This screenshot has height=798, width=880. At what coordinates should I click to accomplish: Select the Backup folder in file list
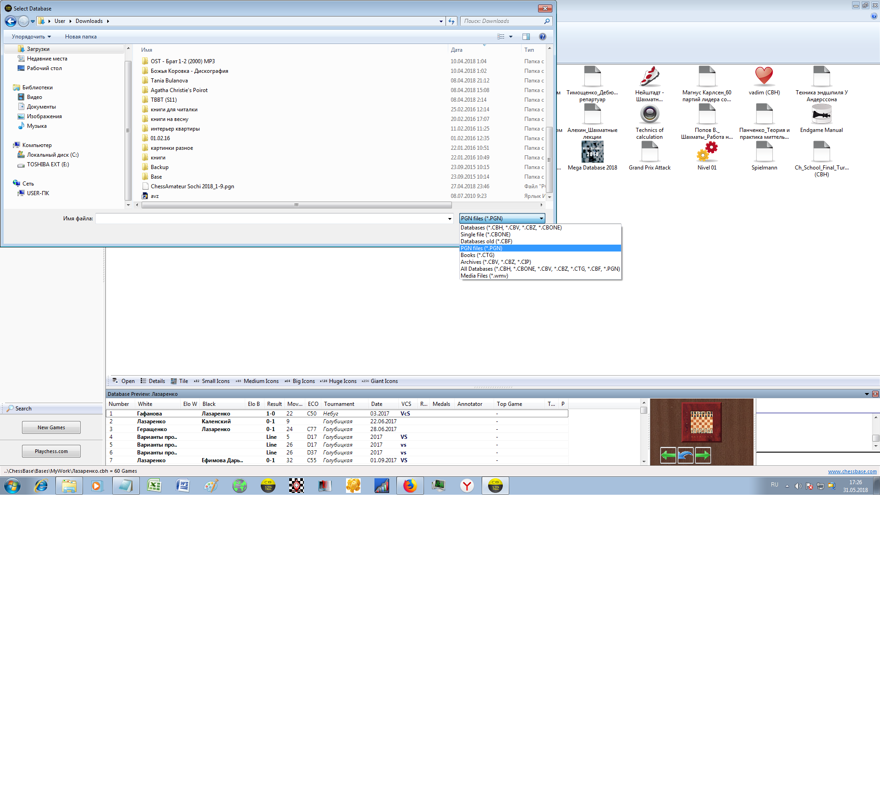[x=159, y=167]
